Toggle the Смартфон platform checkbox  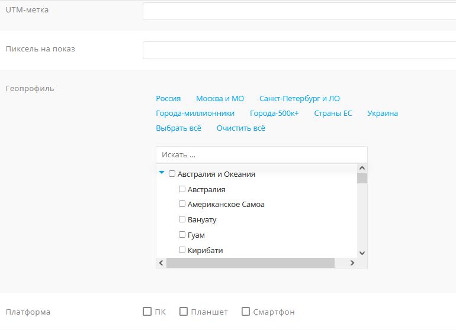tap(246, 312)
